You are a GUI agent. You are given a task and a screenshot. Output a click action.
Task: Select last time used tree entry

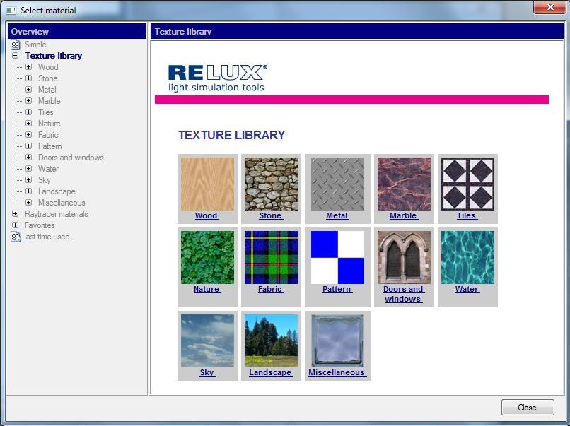tap(47, 237)
